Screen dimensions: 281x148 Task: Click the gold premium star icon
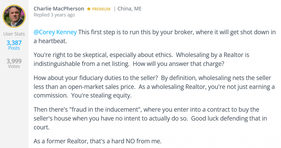(x=89, y=9)
